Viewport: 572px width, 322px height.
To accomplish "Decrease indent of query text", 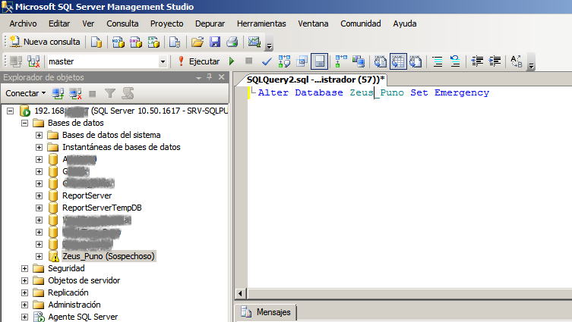I will point(477,61).
